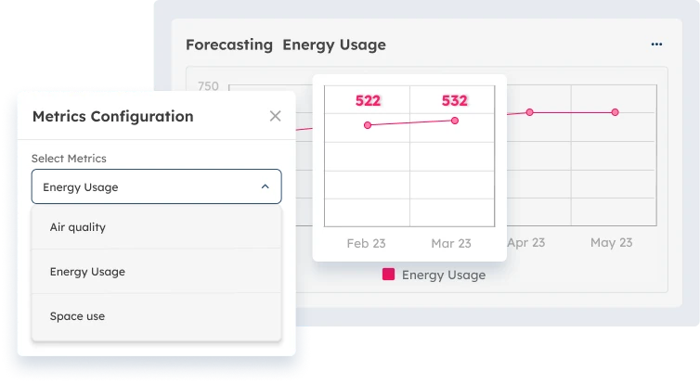Screen dimensions: 700x384
Task: Click the May 23 axis label
Action: click(611, 242)
